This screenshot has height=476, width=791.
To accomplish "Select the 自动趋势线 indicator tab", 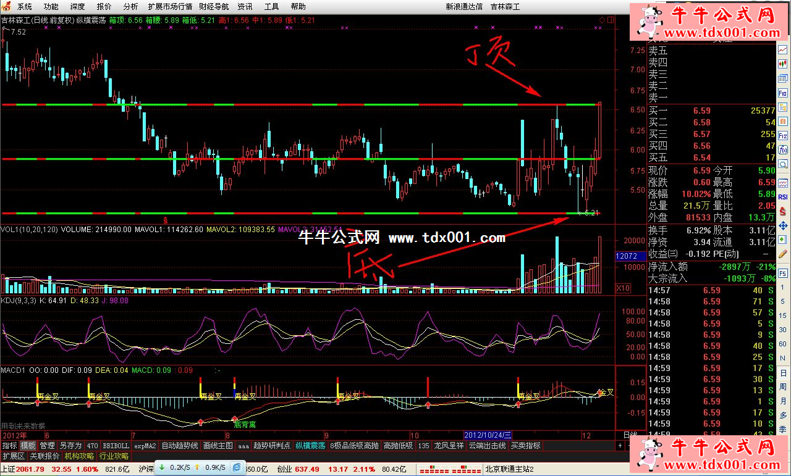I will pos(180,445).
